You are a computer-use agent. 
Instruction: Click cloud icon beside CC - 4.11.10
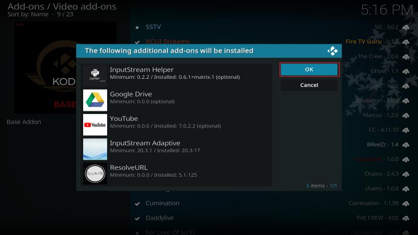click(406, 130)
